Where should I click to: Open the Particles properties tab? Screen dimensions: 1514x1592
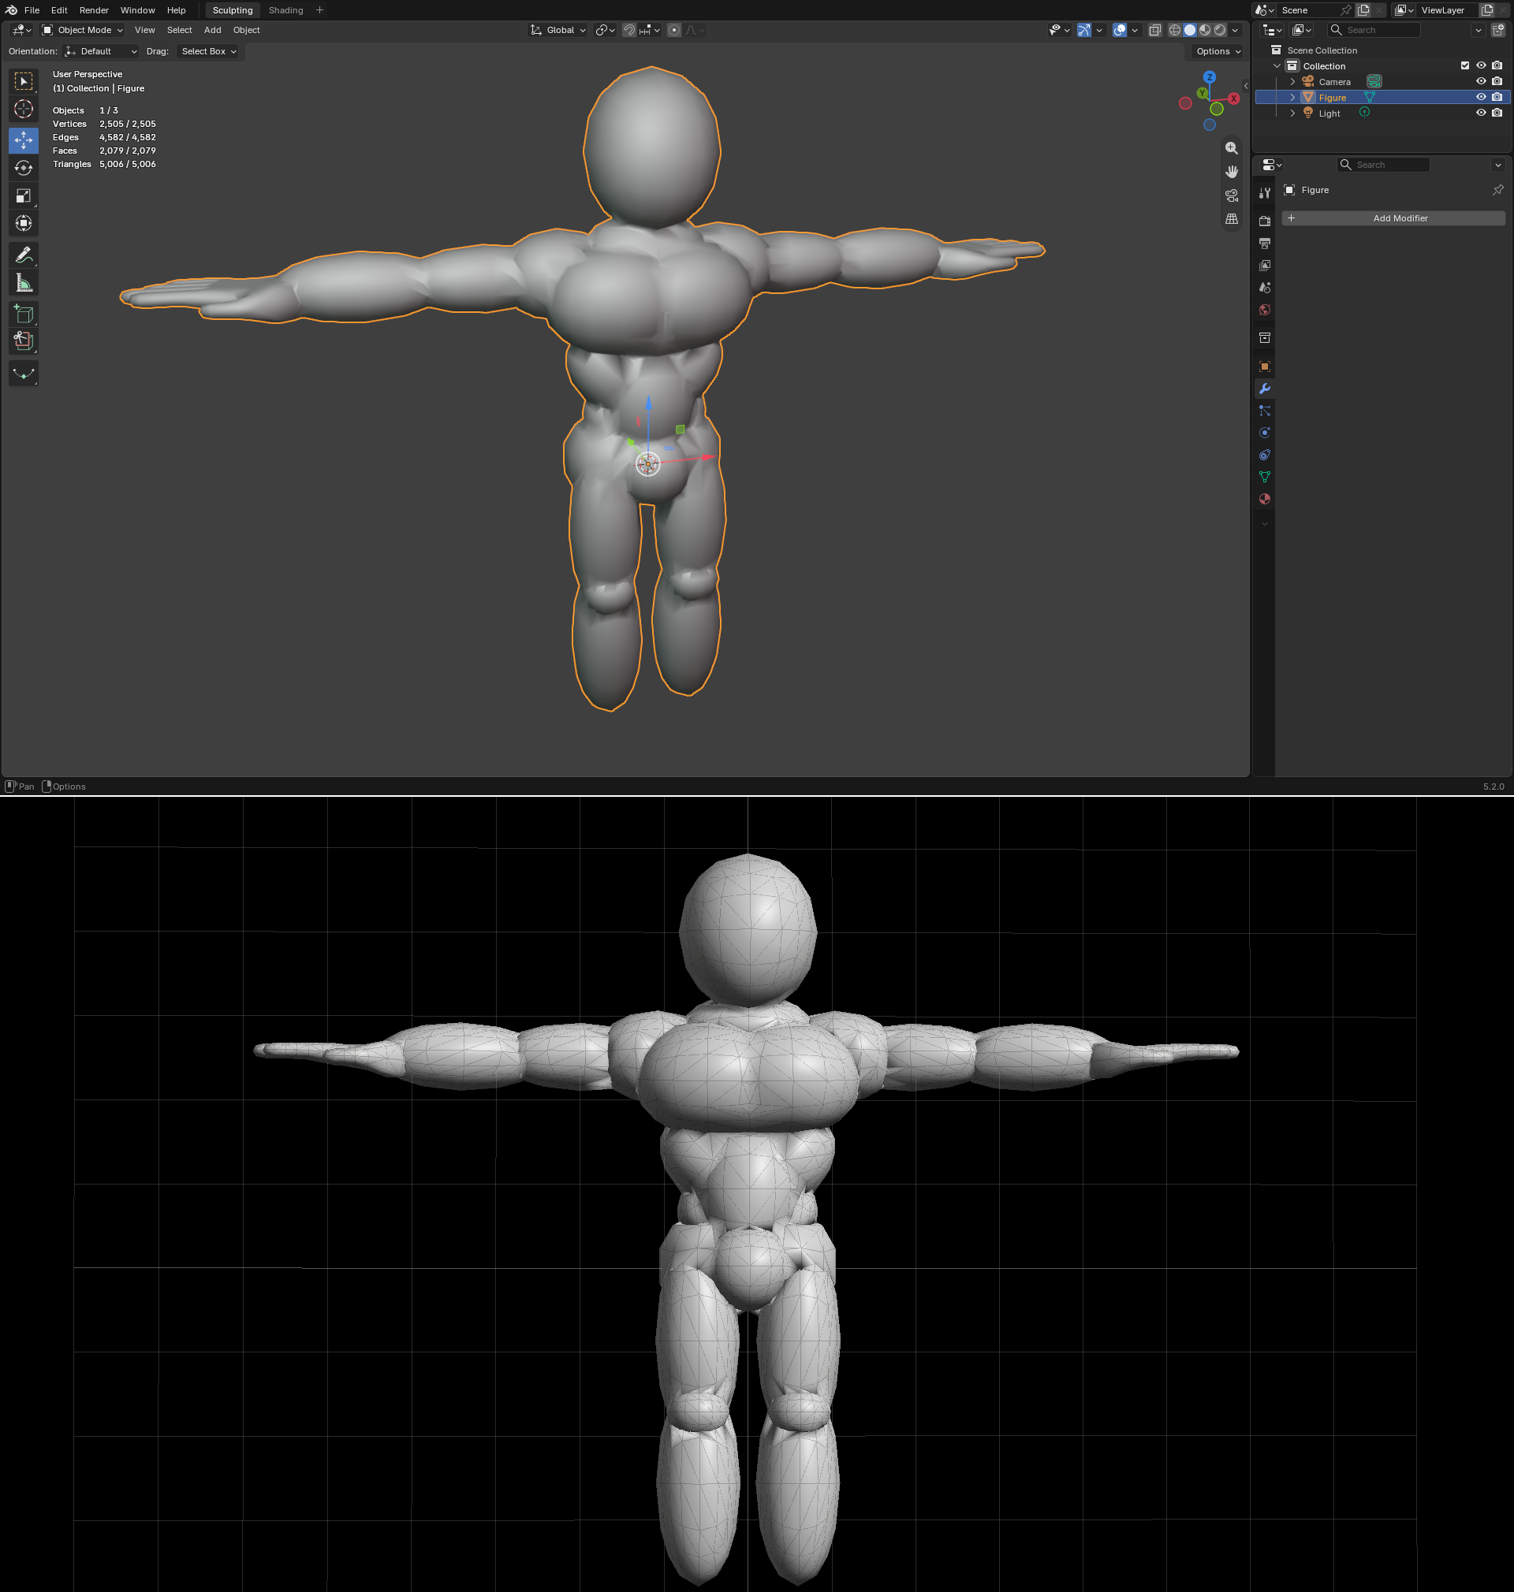point(1265,411)
